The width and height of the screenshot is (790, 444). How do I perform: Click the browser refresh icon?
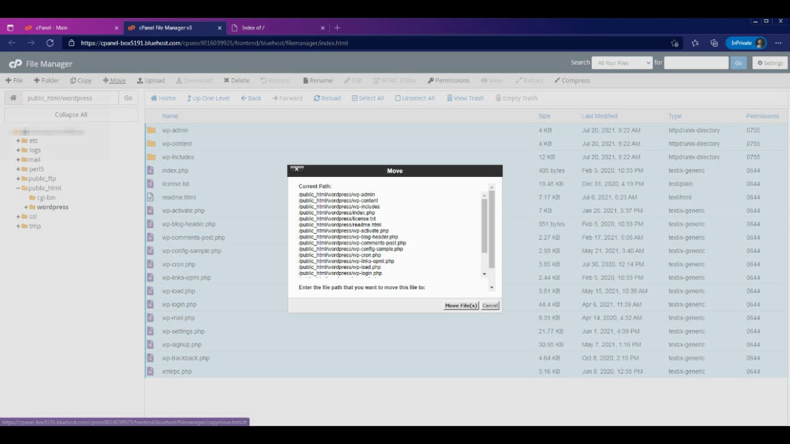click(x=50, y=43)
